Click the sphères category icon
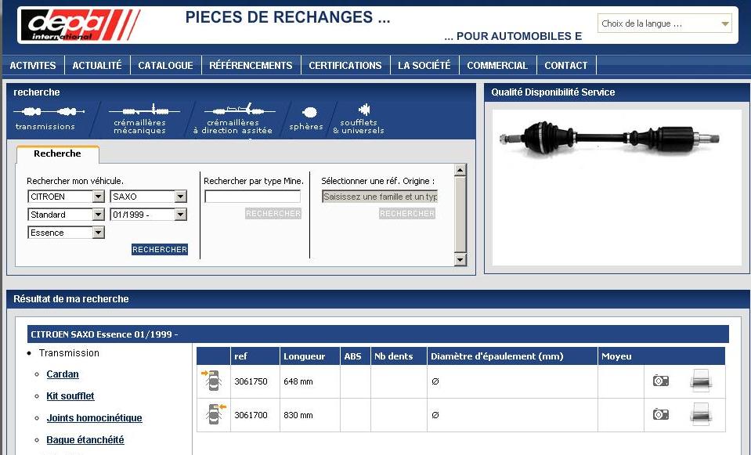Image resolution: width=751 pixels, height=455 pixels. click(x=309, y=113)
